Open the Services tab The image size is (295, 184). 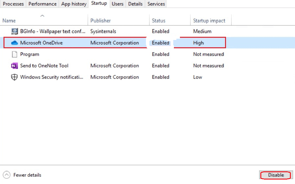(x=156, y=4)
